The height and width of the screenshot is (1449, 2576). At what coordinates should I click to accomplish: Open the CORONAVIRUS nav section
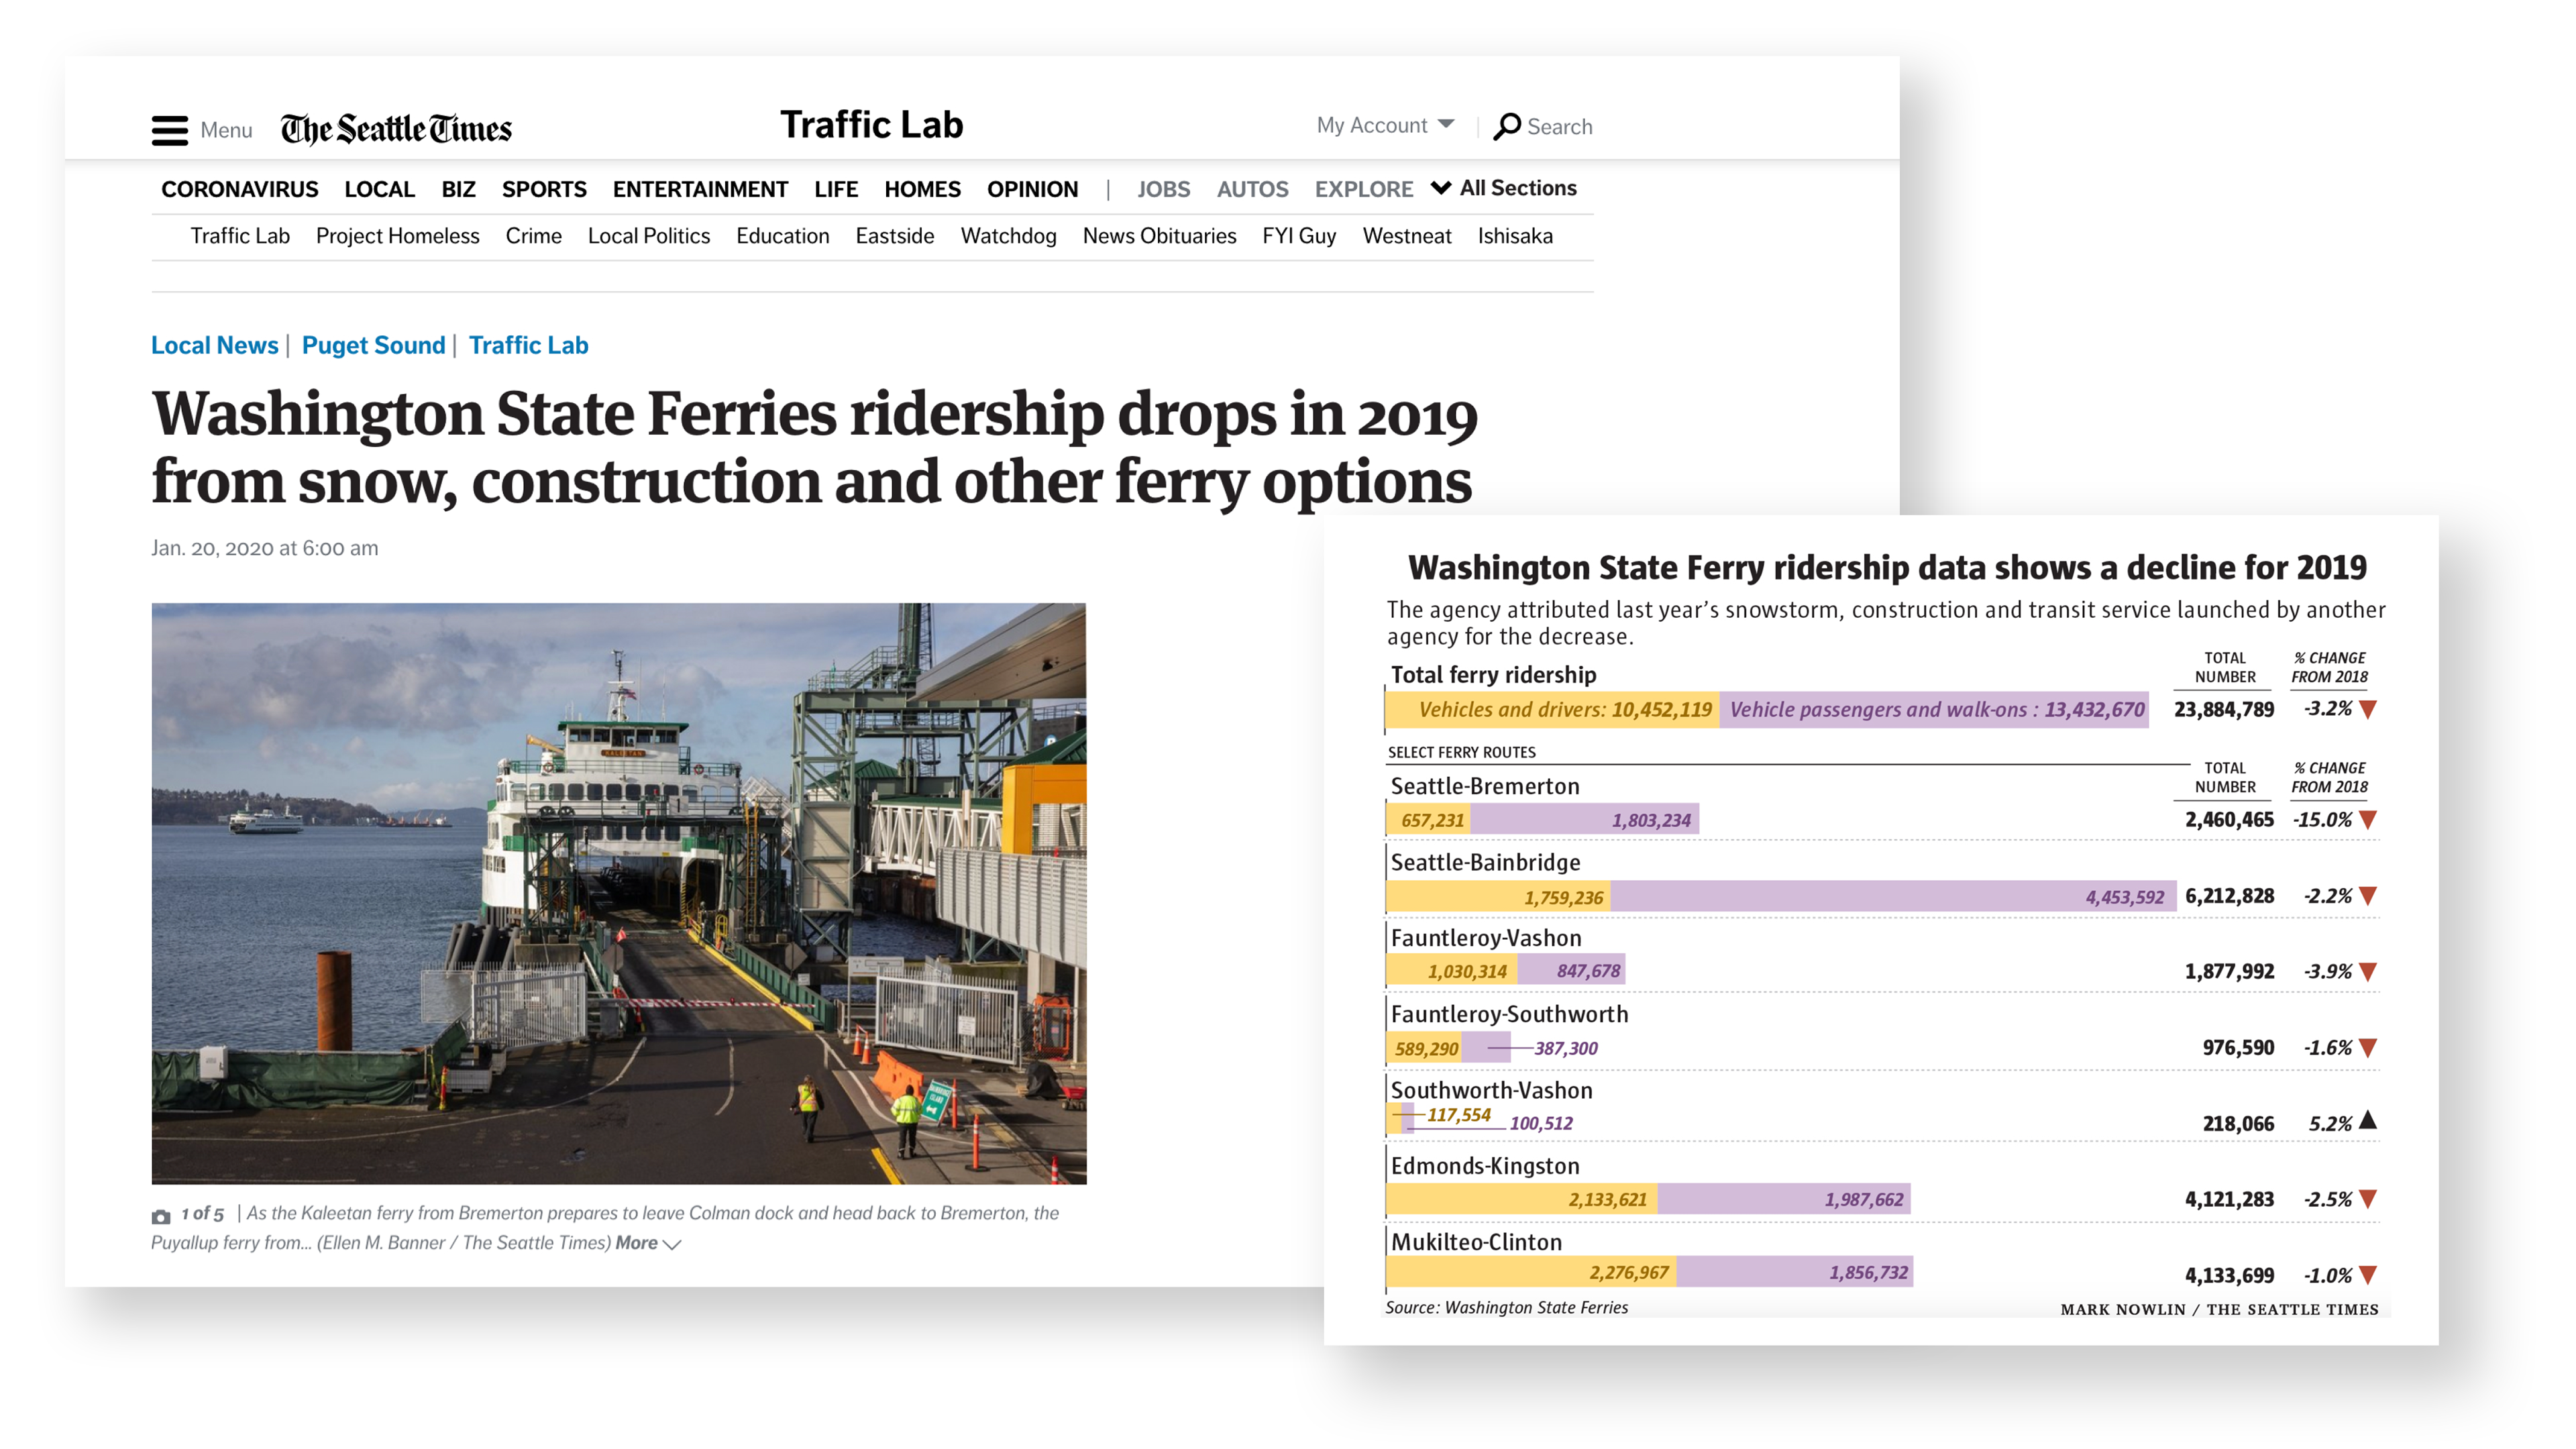(x=239, y=189)
